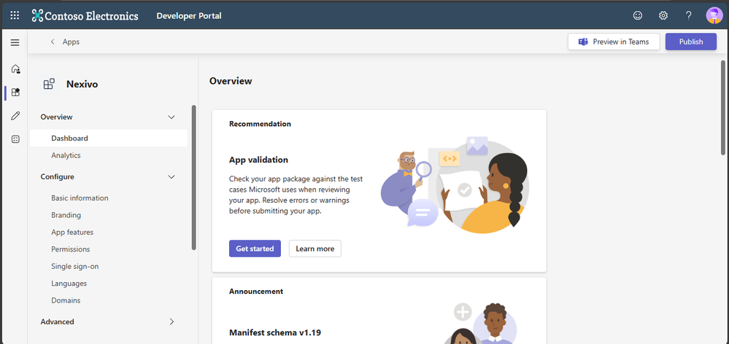The image size is (729, 344).
Task: Click the Developer Portal title
Action: tap(189, 16)
